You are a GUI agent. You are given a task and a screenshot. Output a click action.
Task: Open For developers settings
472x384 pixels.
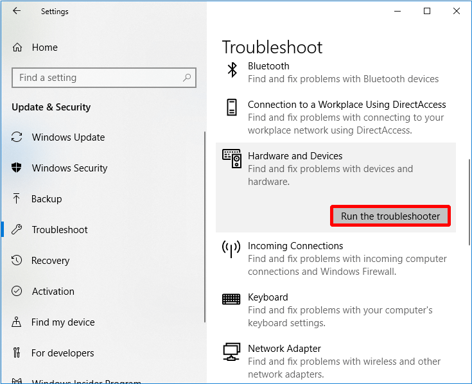tap(62, 353)
